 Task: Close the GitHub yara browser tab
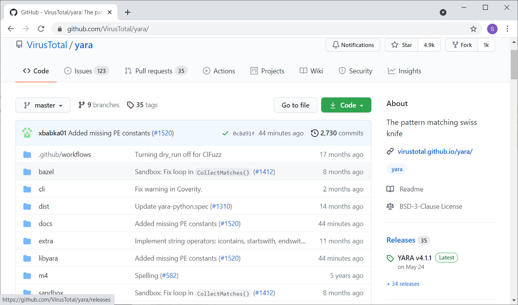click(109, 12)
